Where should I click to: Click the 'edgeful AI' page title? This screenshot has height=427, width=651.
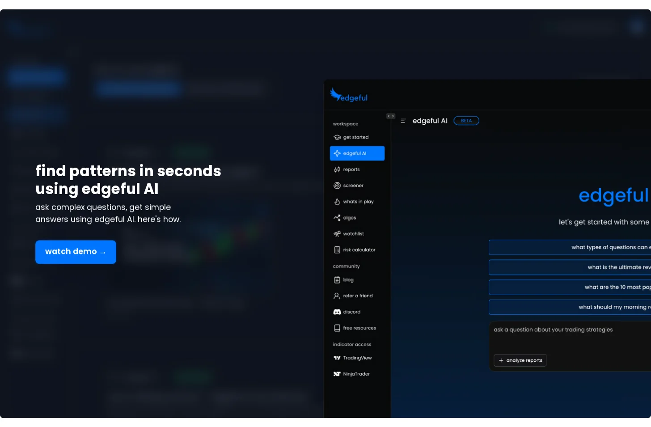tap(430, 121)
